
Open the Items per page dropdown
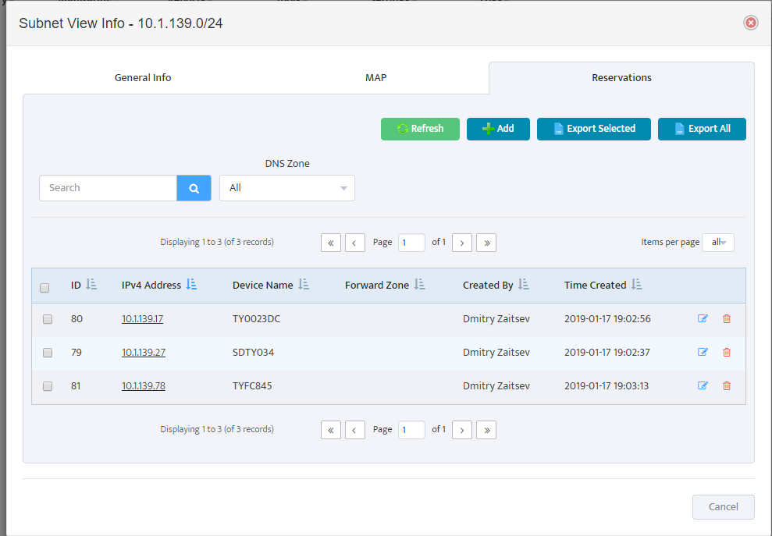[x=718, y=243]
